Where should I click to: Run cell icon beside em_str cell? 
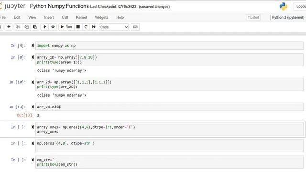point(33,160)
